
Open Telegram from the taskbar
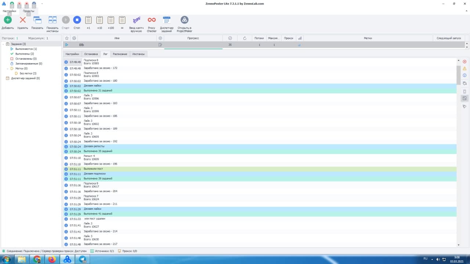point(82,259)
